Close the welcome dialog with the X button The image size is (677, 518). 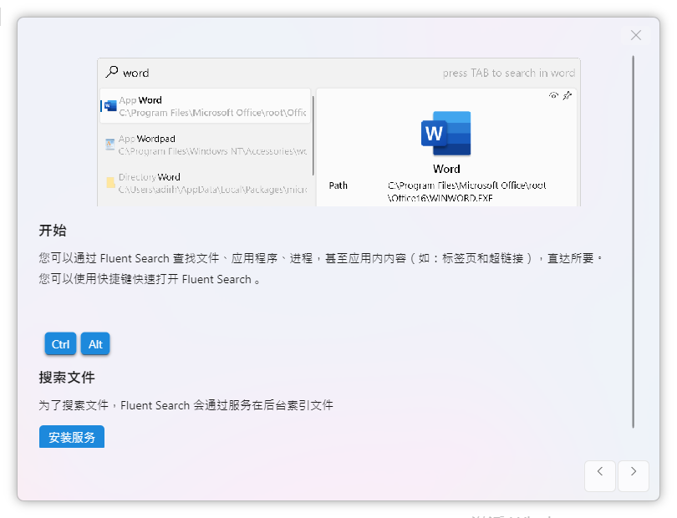635,35
